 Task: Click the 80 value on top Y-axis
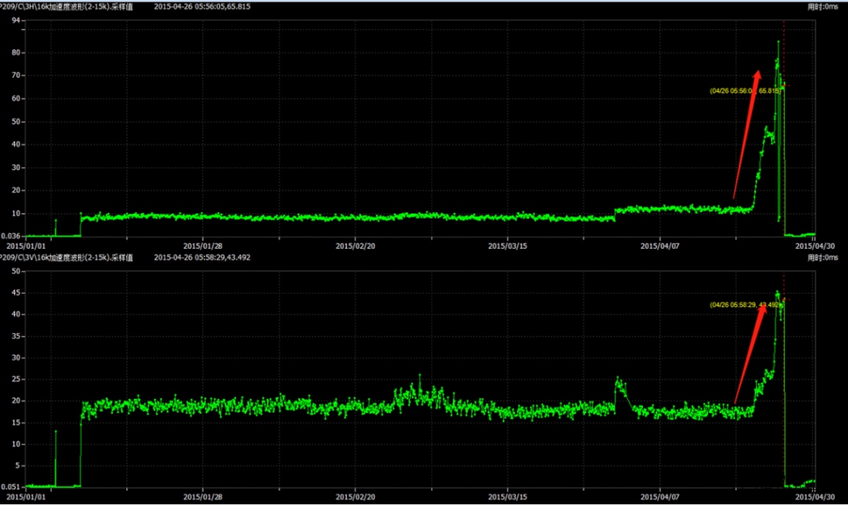tap(17, 53)
